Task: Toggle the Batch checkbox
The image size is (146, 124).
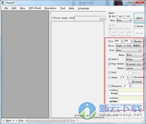Action: click(x=135, y=26)
